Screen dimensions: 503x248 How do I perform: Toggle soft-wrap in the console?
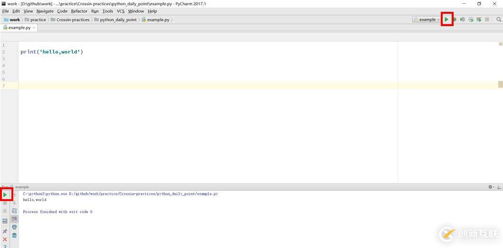[14, 211]
